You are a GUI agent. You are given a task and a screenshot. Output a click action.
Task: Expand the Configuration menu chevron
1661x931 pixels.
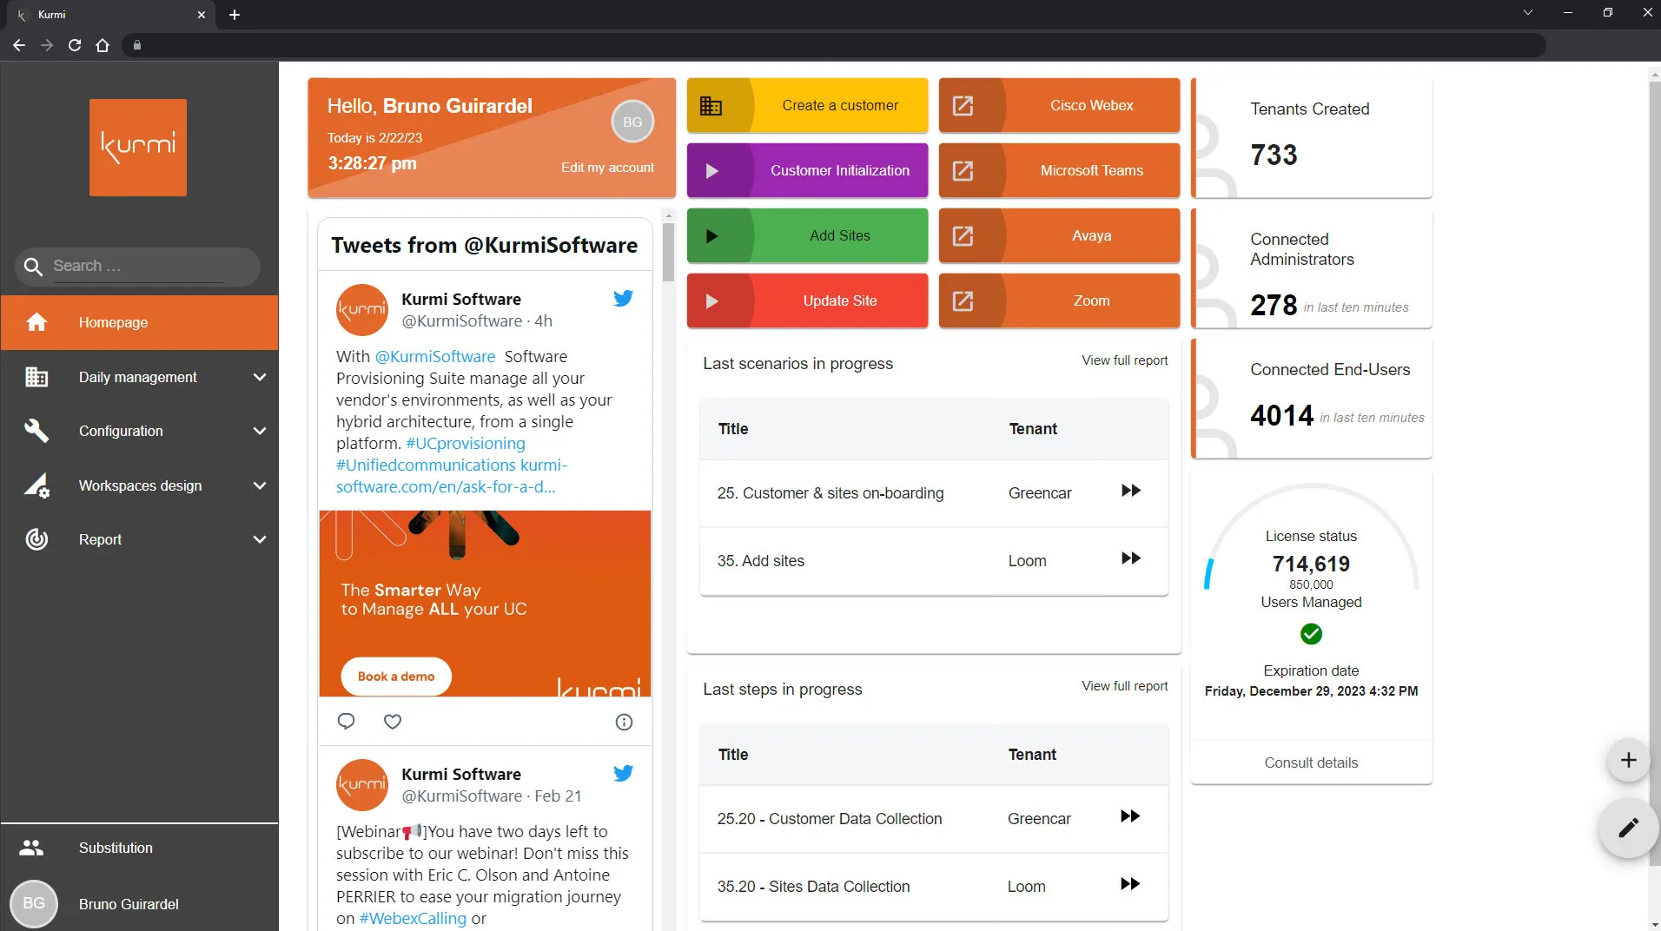coord(259,431)
